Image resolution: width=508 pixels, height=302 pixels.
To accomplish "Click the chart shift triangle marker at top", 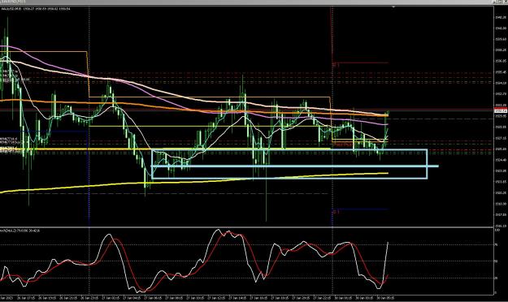I will point(393,6).
